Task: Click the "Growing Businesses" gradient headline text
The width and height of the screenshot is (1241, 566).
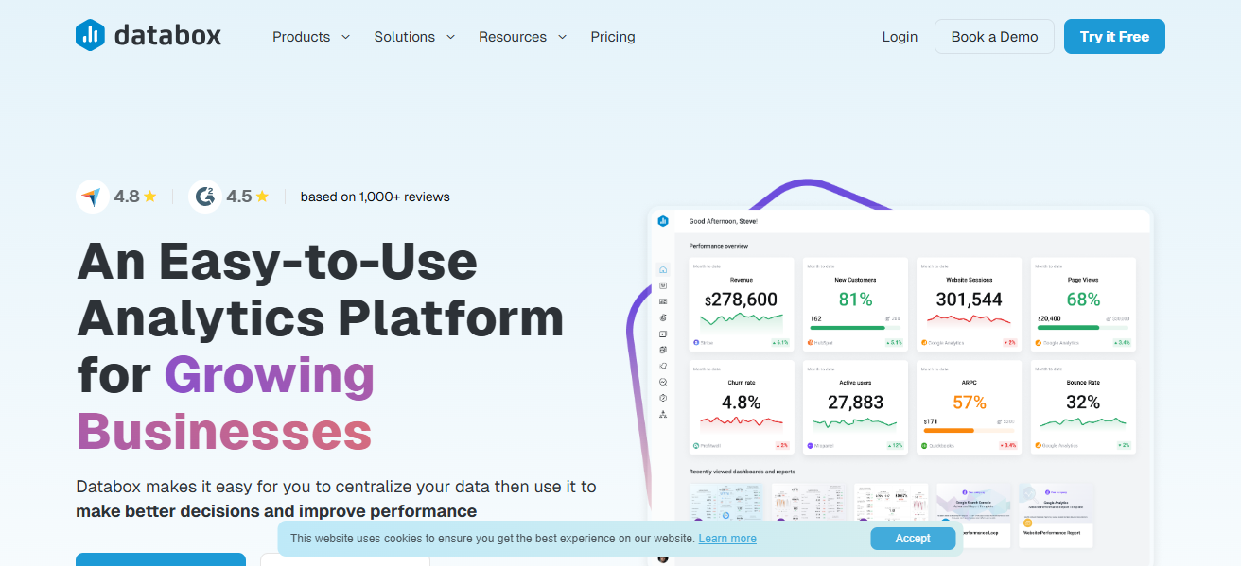Action: pos(225,403)
